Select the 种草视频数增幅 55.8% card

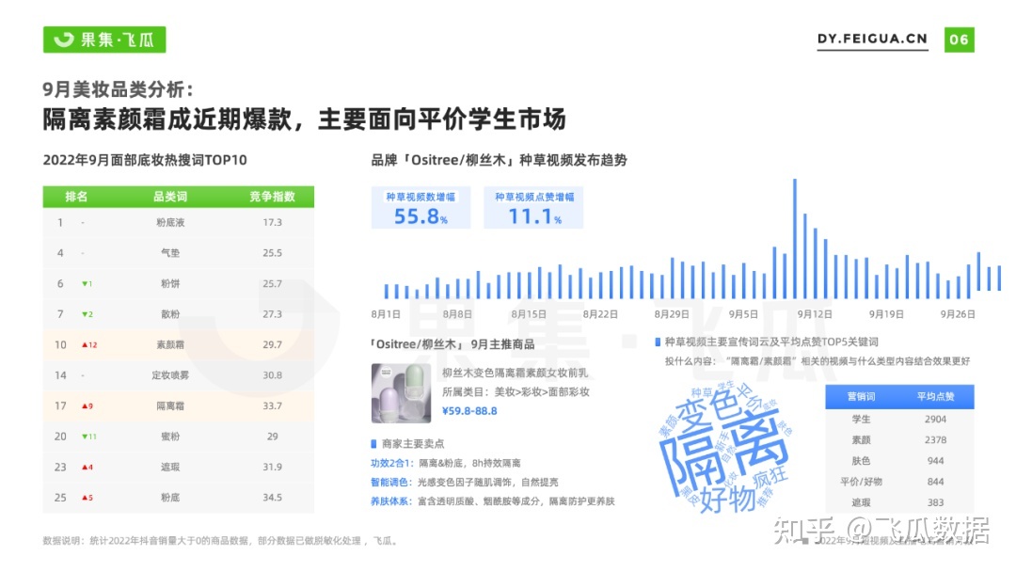[421, 207]
